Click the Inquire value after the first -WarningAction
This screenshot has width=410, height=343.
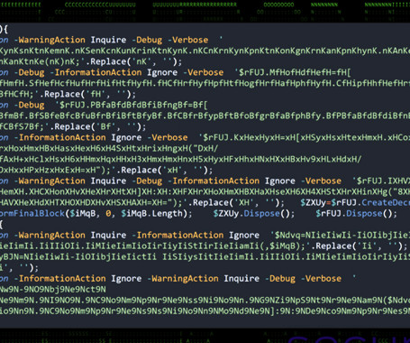tap(108, 40)
